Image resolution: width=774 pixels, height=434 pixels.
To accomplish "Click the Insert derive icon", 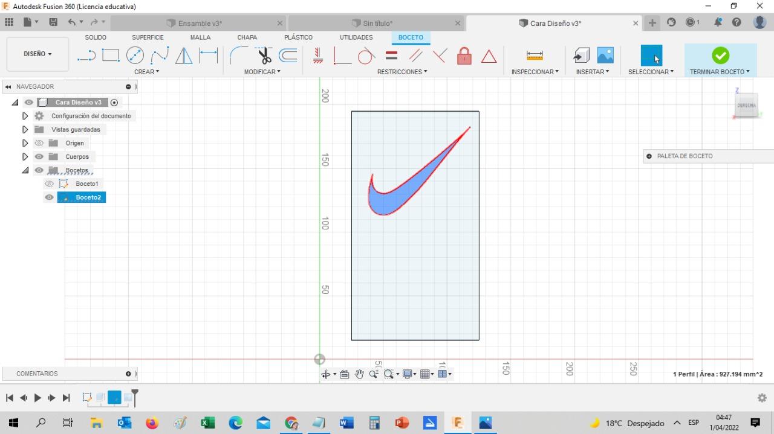I will click(581, 56).
